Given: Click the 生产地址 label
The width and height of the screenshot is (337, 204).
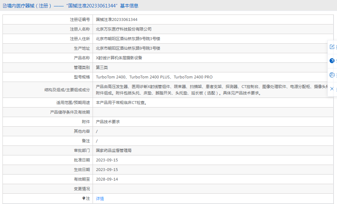Looking at the screenshot, I should [x=82, y=48].
